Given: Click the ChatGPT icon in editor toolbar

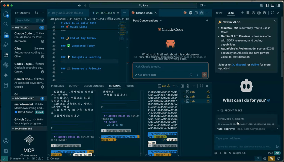Looking at the screenshot, I should 190,13.
